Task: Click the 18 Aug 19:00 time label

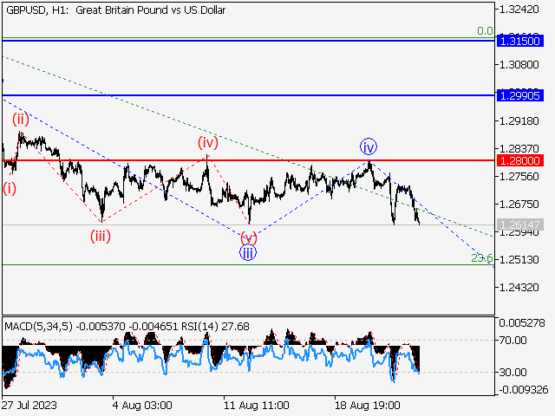Action: pyautogui.click(x=368, y=405)
